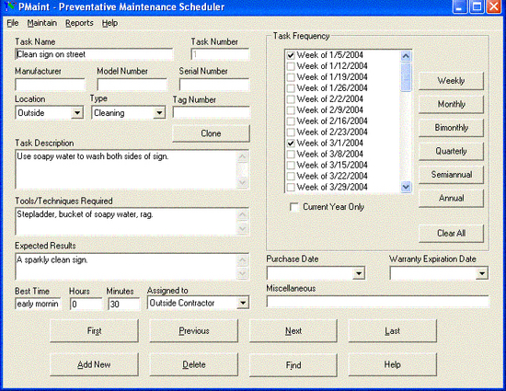Click the week list scrollbar thumb
This screenshot has height=391, width=506.
click(406, 76)
